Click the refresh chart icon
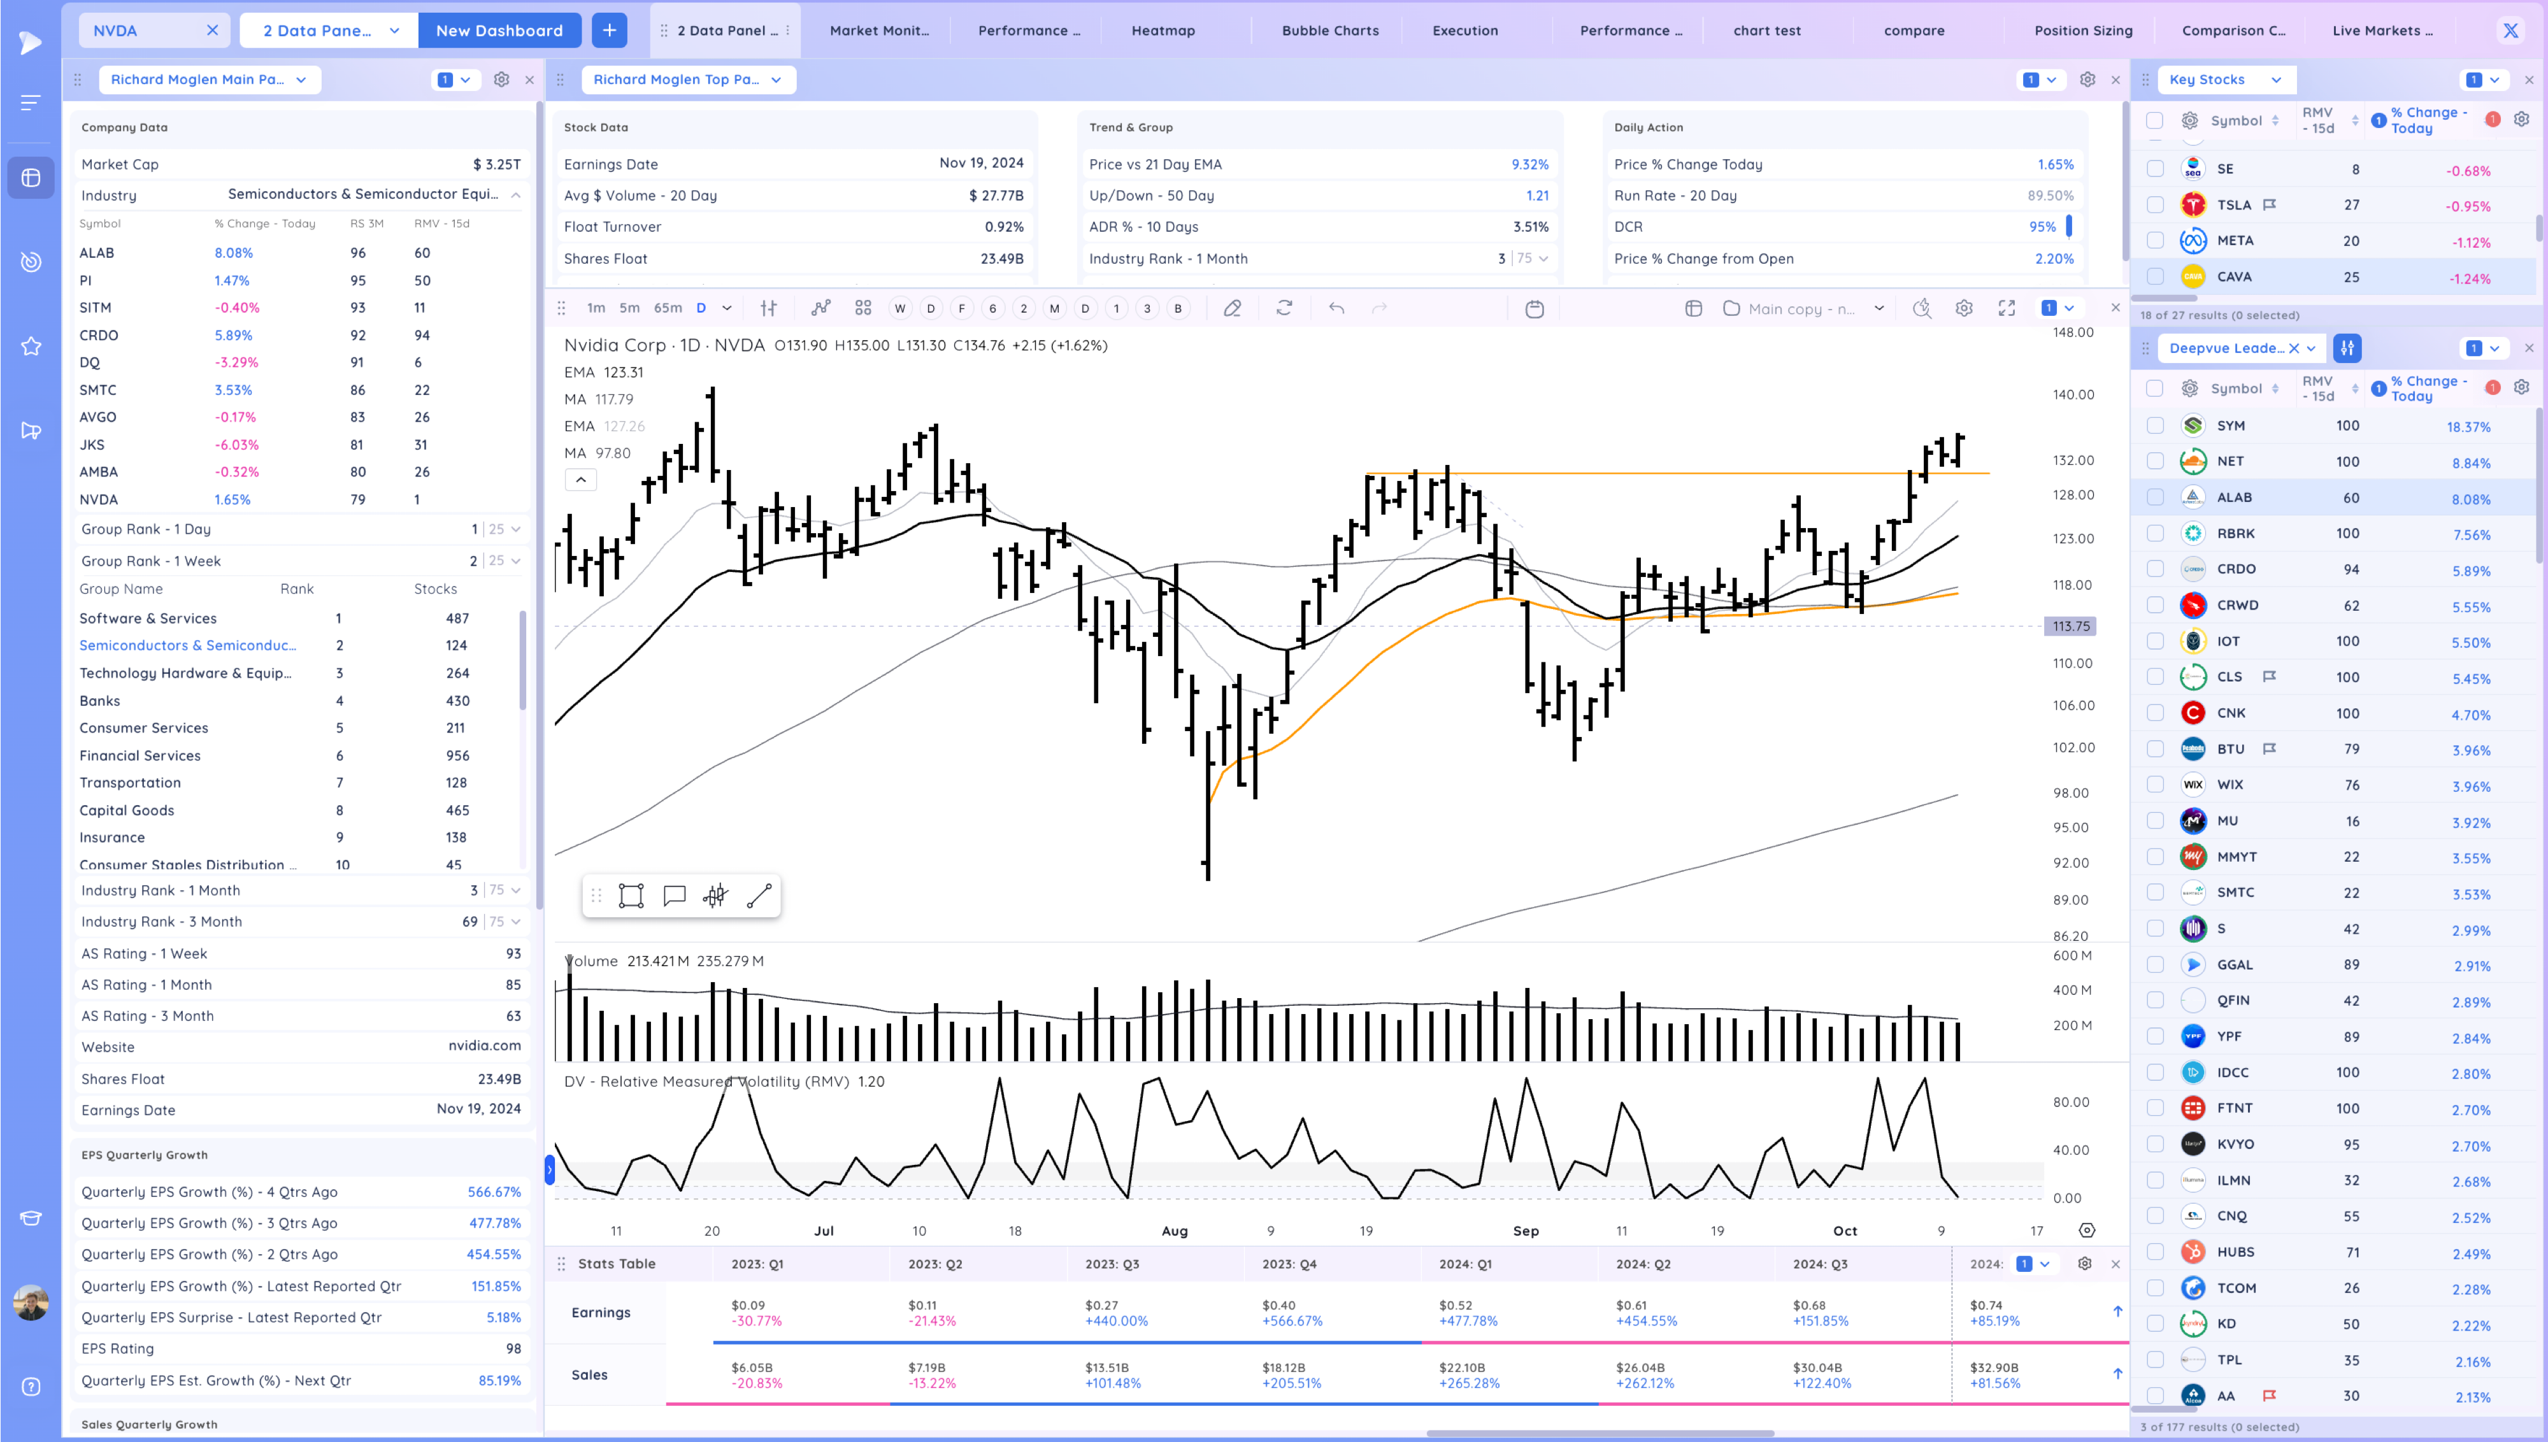This screenshot has width=2548, height=1442. tap(1284, 309)
